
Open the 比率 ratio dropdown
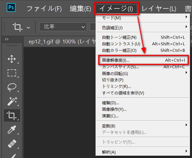point(63,27)
